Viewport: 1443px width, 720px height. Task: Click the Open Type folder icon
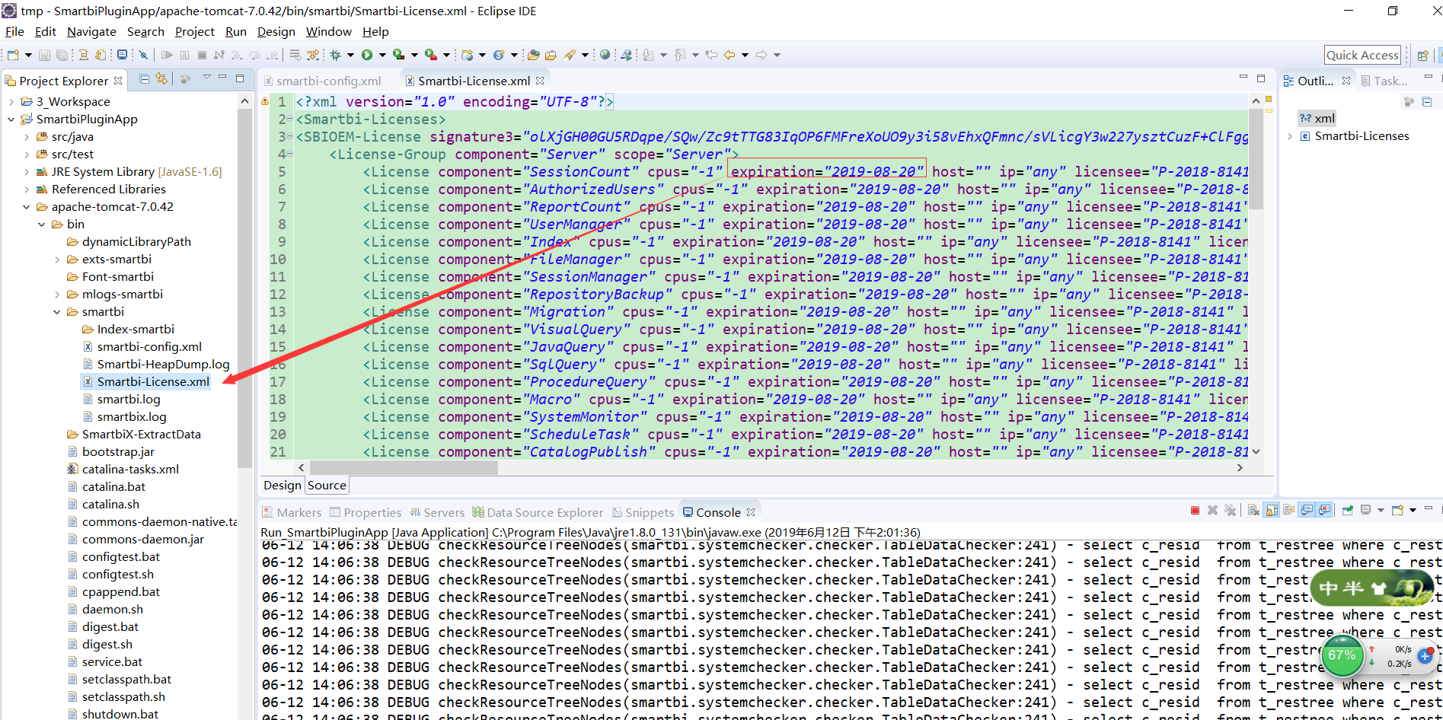point(534,55)
